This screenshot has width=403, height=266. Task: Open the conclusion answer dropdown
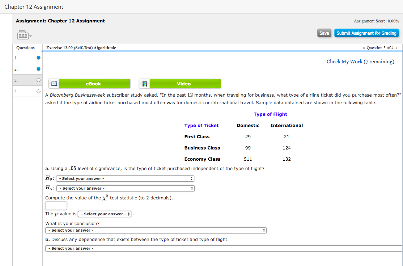156,230
